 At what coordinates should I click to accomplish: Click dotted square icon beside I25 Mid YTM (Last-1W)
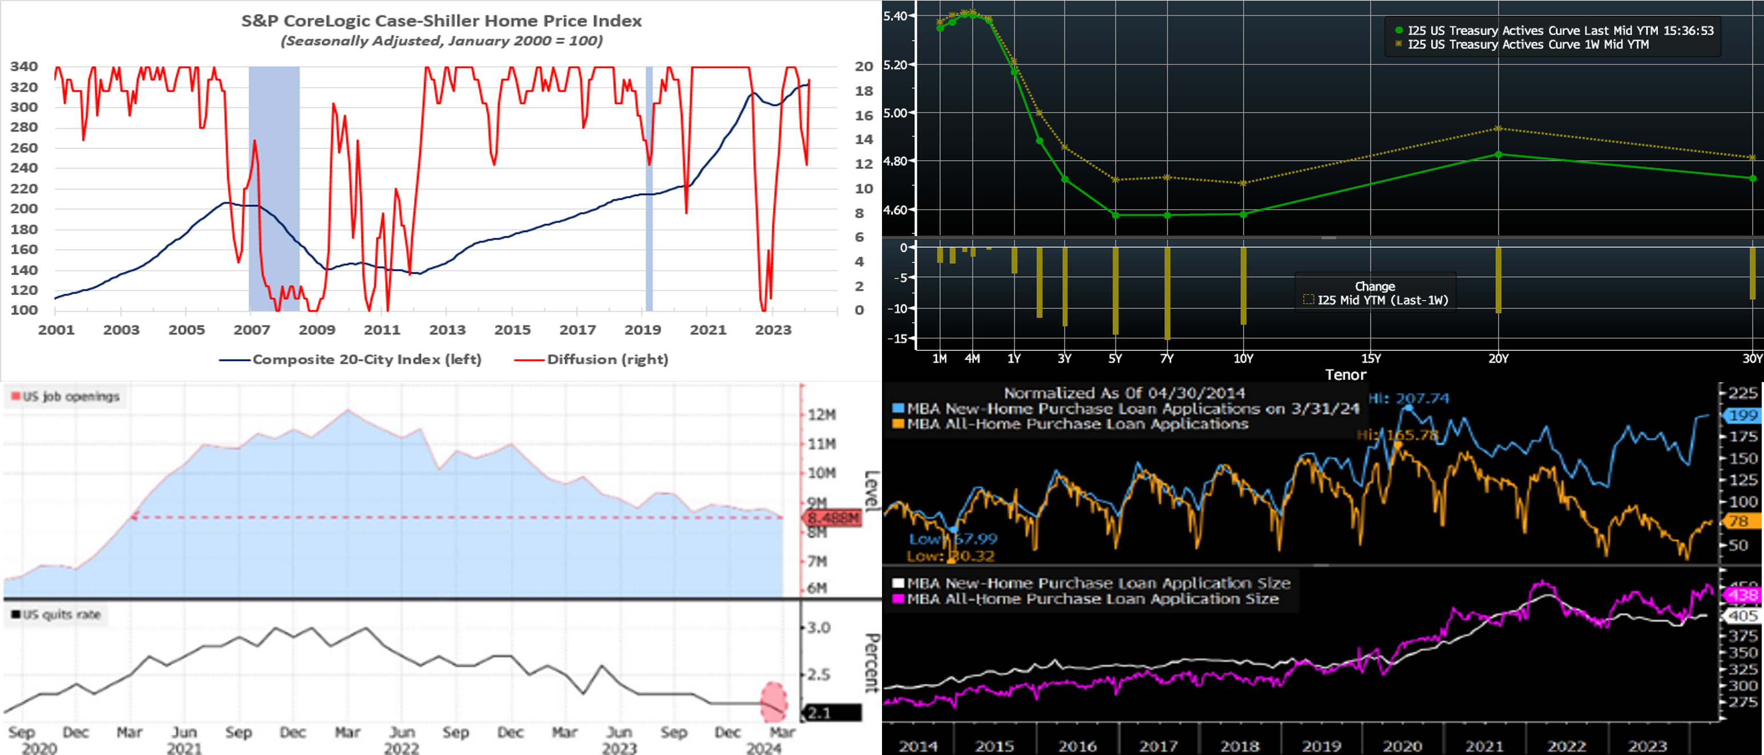(1308, 300)
